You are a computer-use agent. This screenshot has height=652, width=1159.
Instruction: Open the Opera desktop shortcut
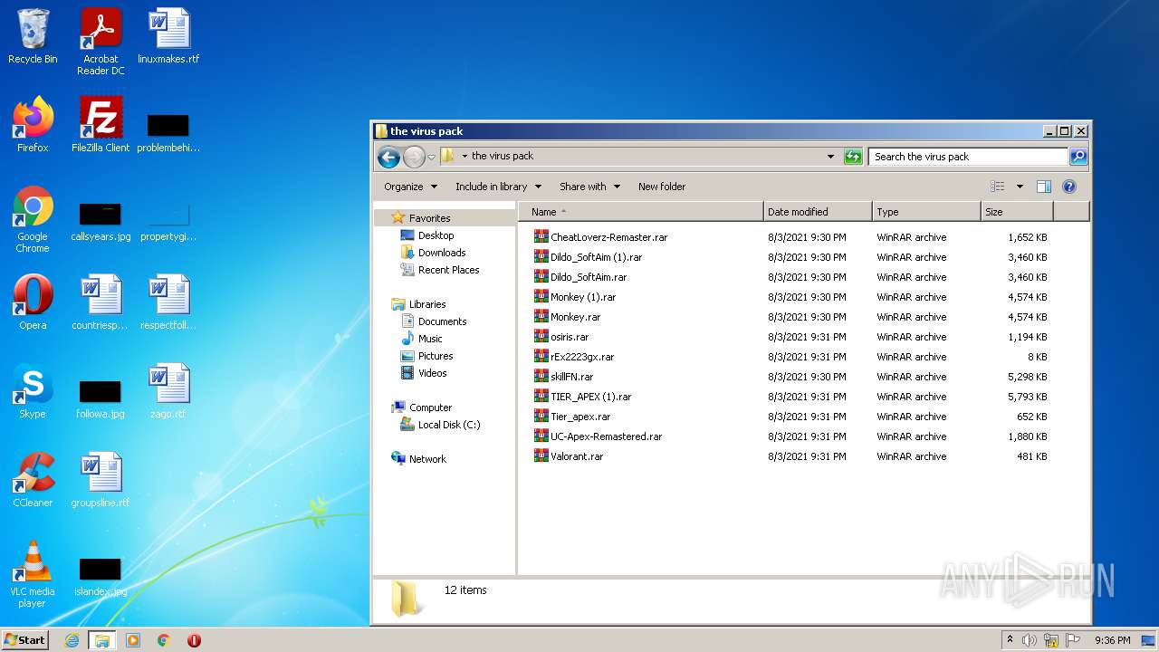33,302
